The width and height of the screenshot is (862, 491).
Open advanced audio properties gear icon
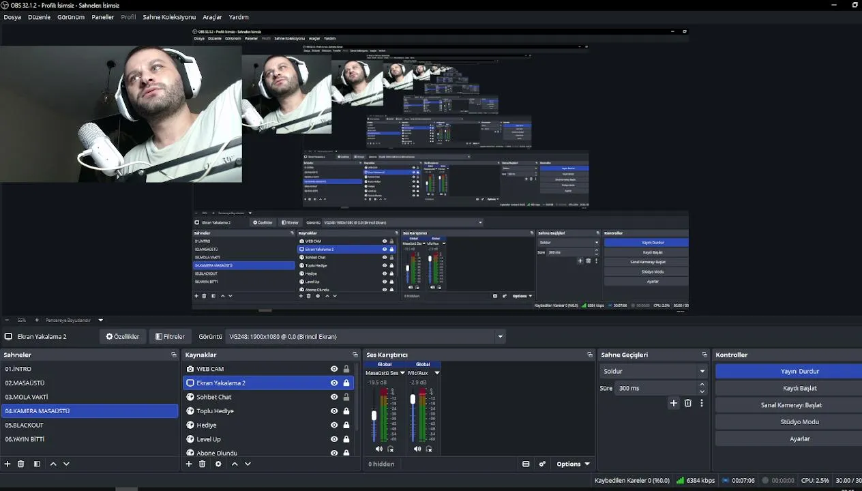point(542,464)
